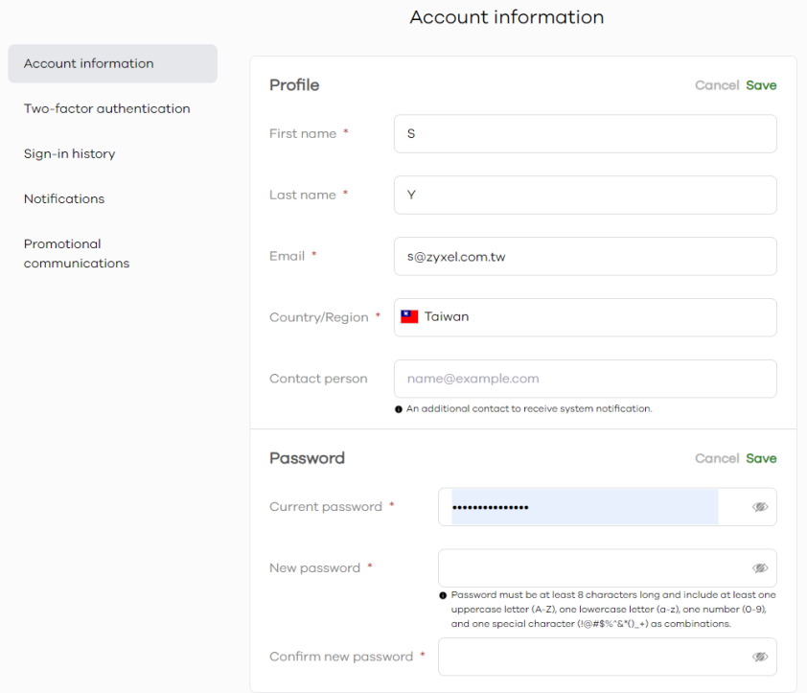The image size is (807, 693).
Task: Open the Country/Region dropdown
Action: (585, 317)
